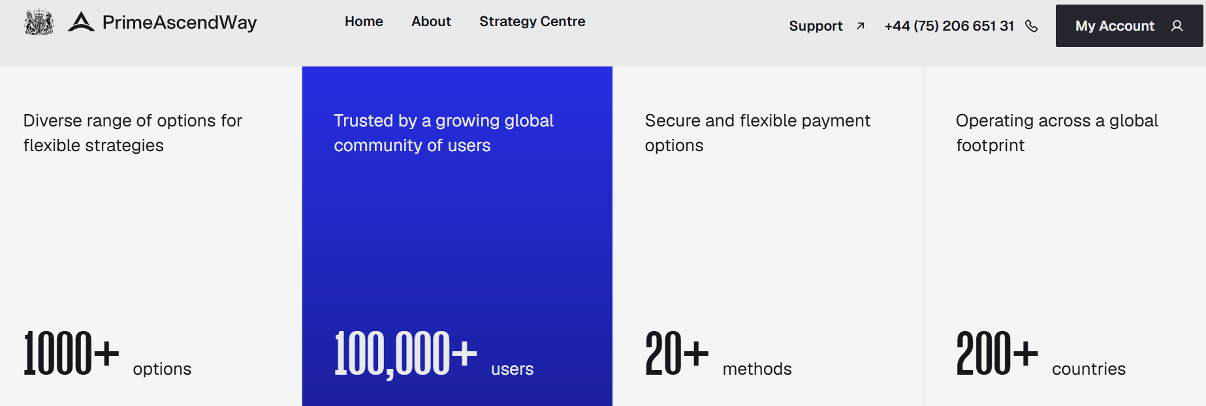Click the phone handset icon

tap(1032, 26)
